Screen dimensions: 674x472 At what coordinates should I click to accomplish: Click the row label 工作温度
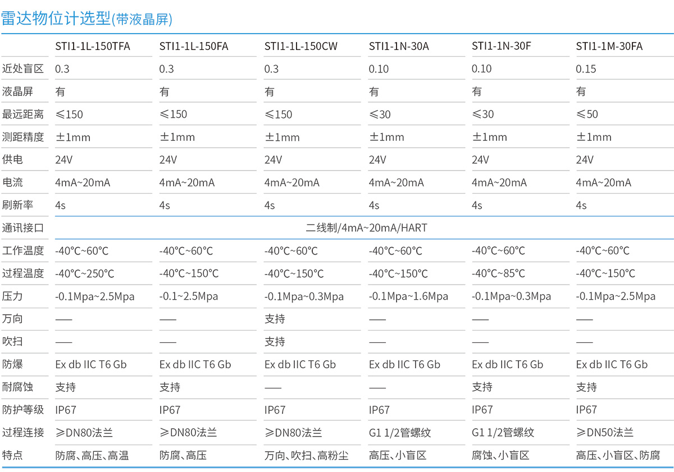point(22,250)
